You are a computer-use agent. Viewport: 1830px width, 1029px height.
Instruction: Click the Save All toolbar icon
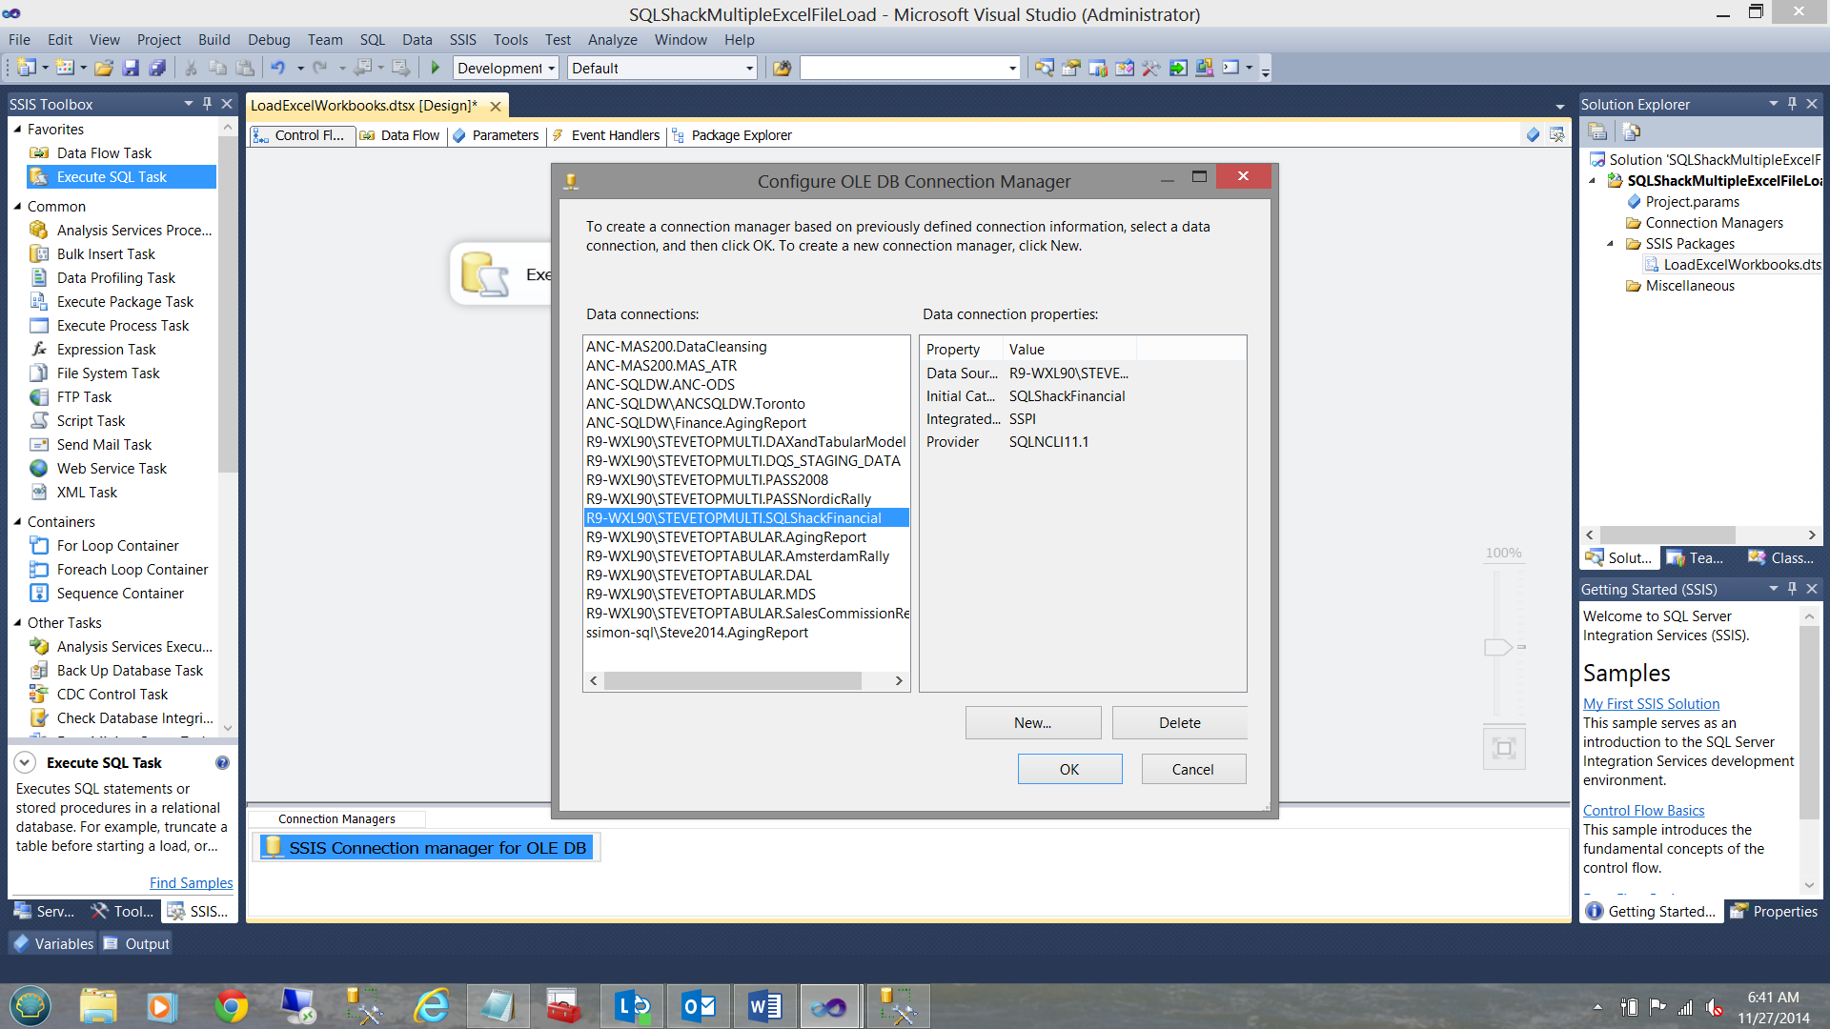(158, 68)
